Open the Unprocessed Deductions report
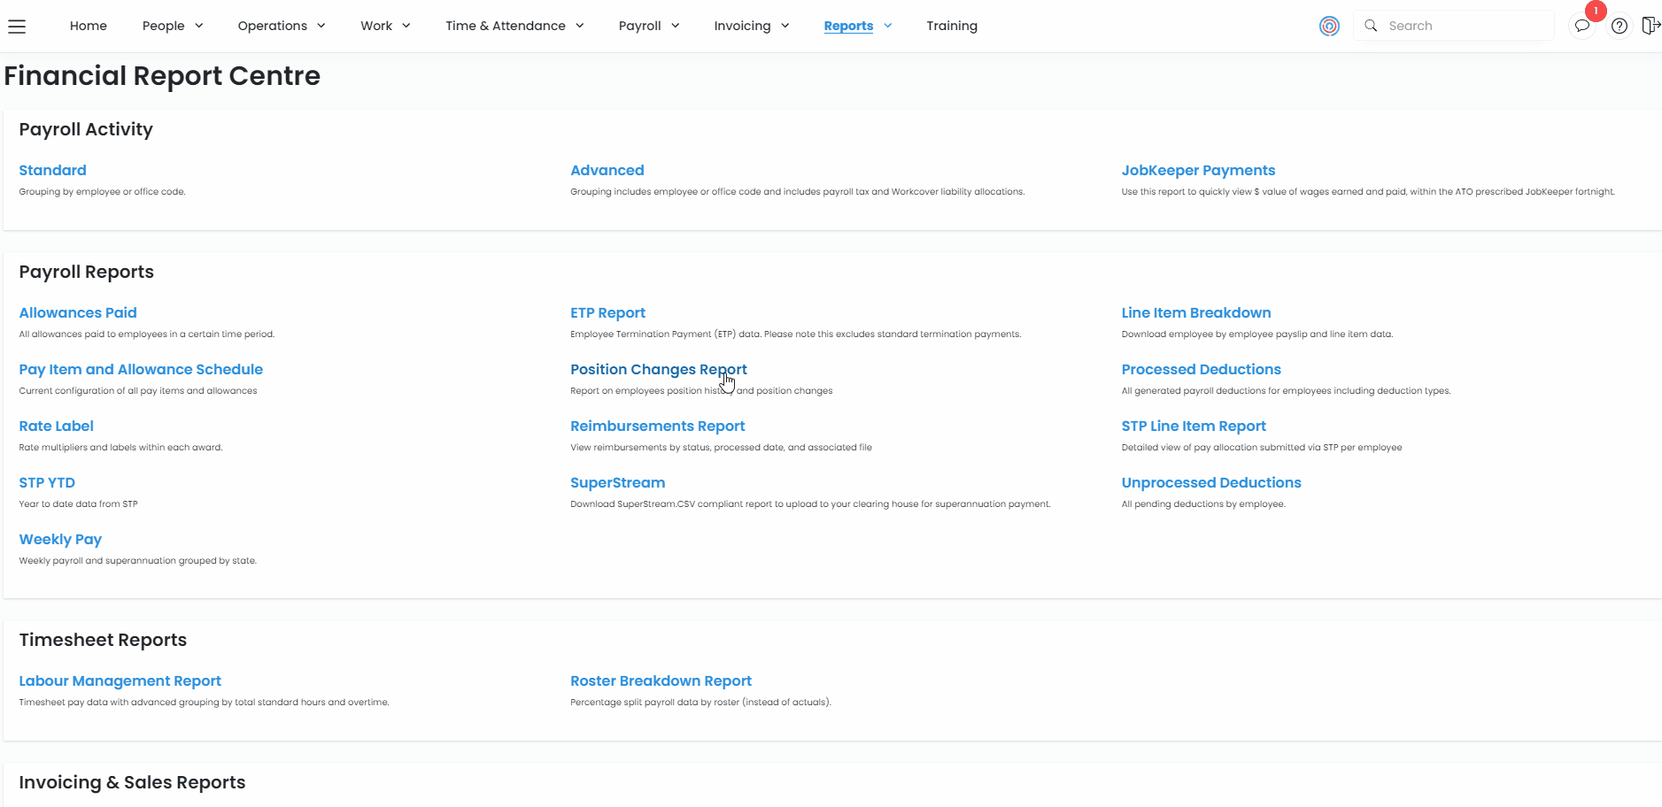Image resolution: width=1662 pixels, height=807 pixels. [x=1210, y=482]
